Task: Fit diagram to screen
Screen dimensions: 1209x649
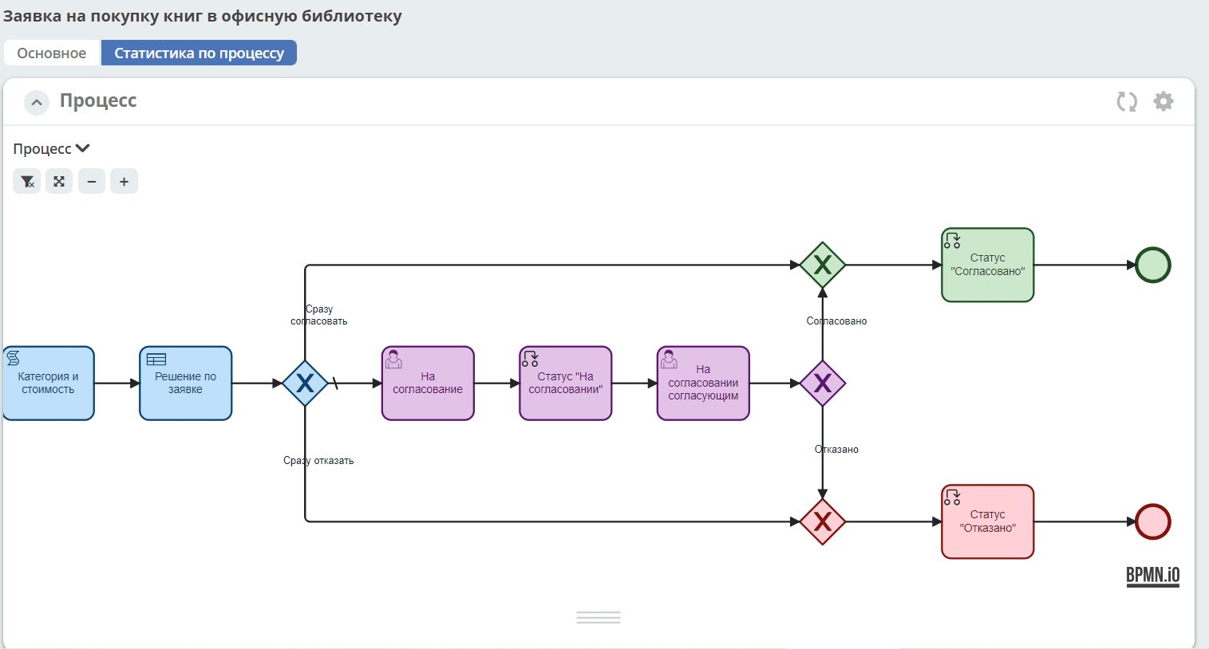Action: (59, 182)
